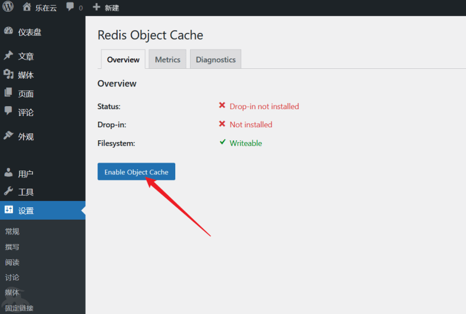
Task: Open the 阅读 settings submenu
Action: 12,262
